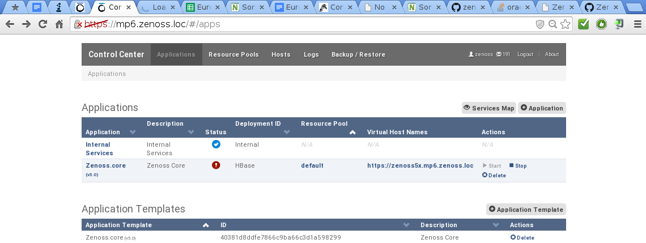Delete the Zenoss.core application template
The width and height of the screenshot is (646, 243).
522,238
